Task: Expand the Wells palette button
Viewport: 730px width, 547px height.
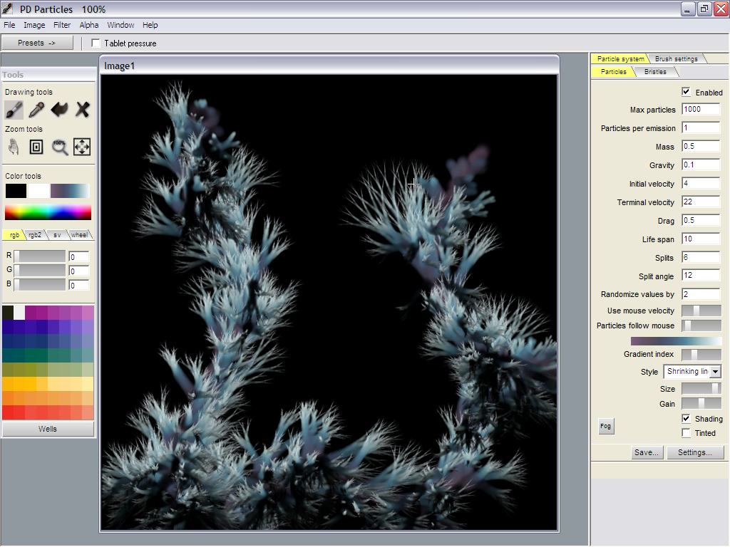Action: coord(48,429)
